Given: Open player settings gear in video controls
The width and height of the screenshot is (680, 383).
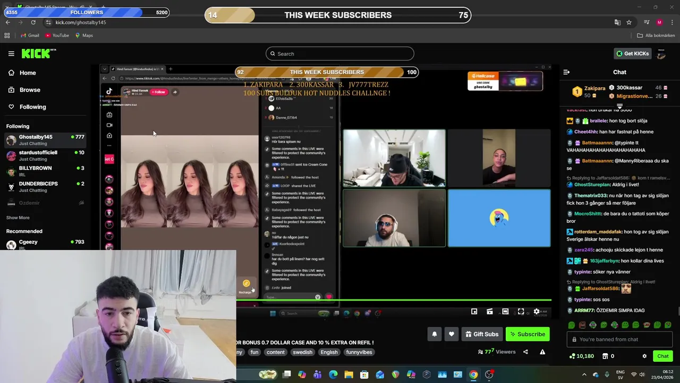Looking at the screenshot, I should pos(537,312).
